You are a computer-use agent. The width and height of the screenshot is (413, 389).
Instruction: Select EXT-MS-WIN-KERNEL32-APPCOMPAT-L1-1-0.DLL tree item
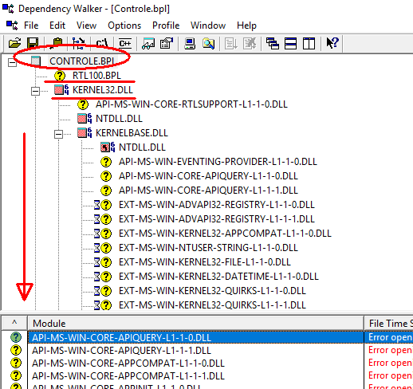(225, 234)
